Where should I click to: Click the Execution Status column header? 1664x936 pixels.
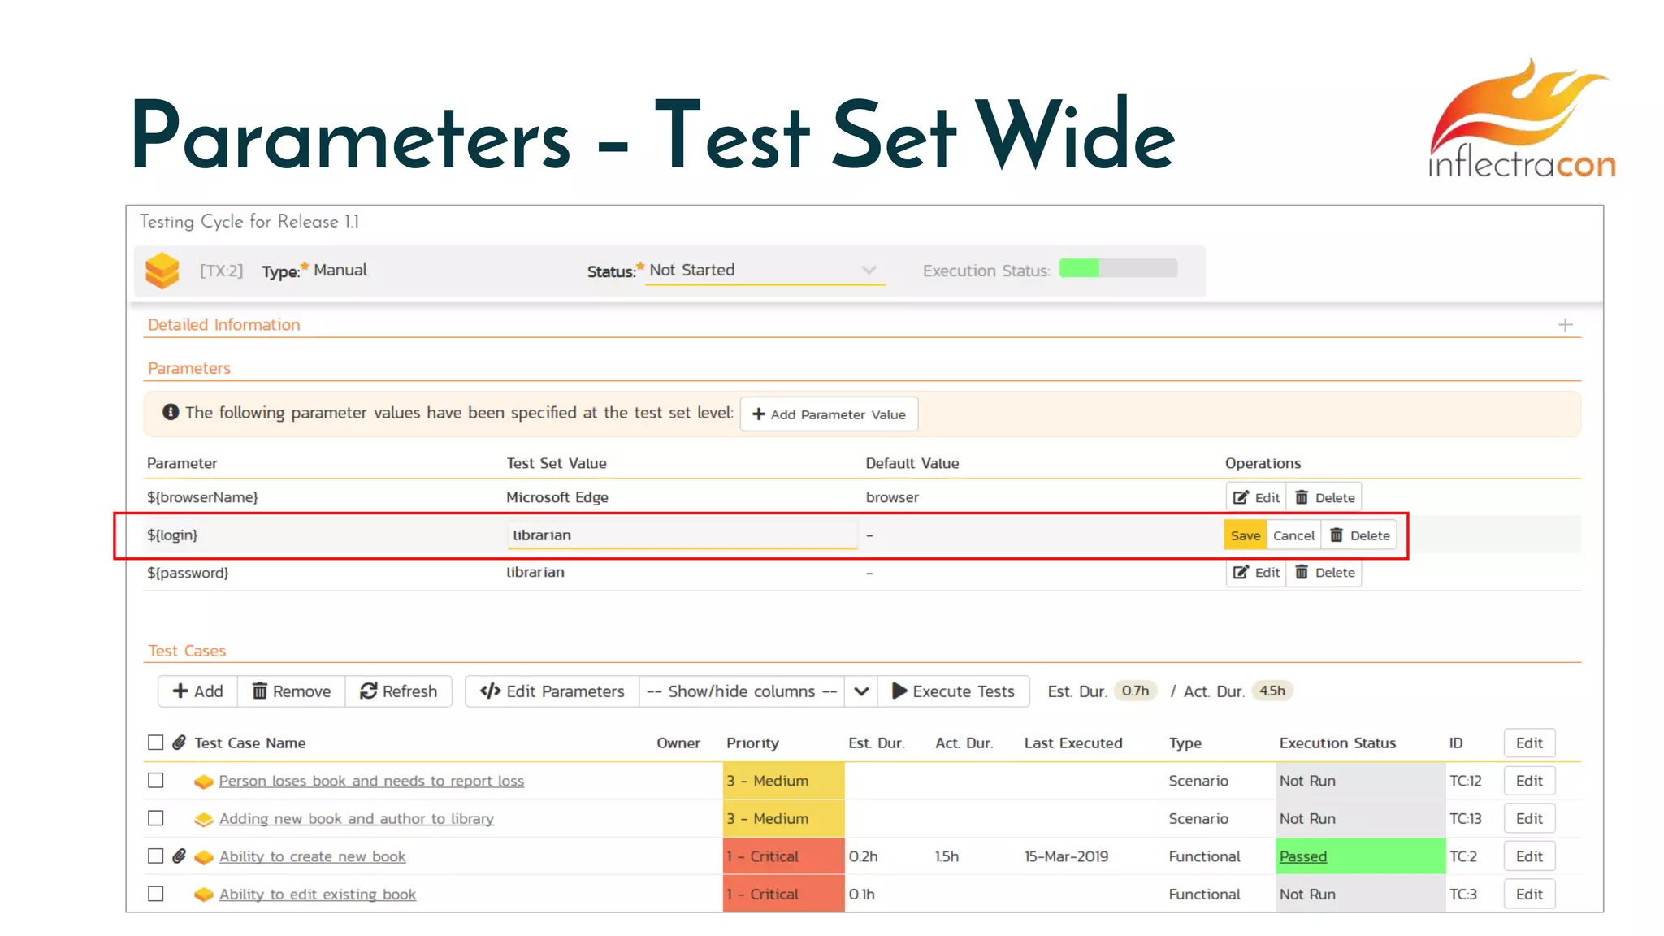1337,743
